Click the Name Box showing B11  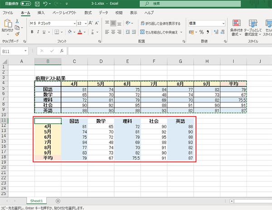(x=14, y=51)
